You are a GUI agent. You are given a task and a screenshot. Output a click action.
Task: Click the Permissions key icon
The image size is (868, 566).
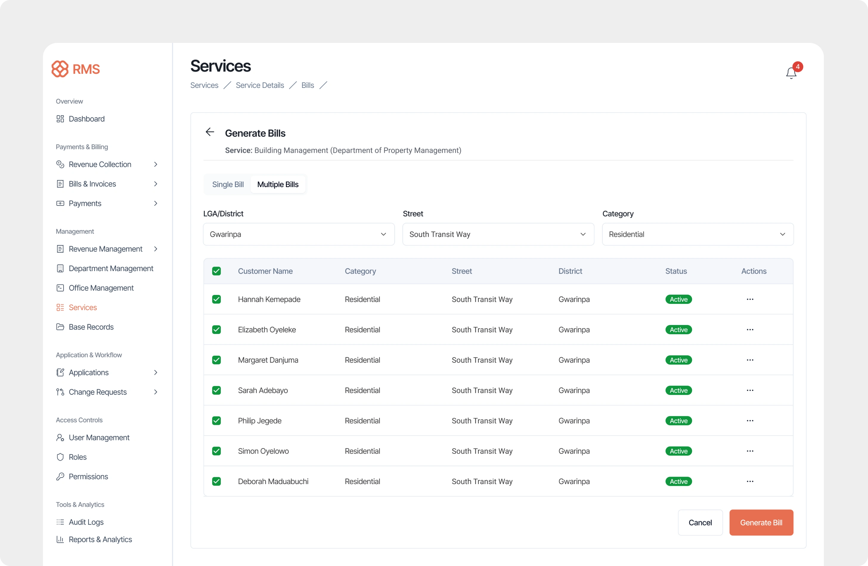(x=60, y=476)
